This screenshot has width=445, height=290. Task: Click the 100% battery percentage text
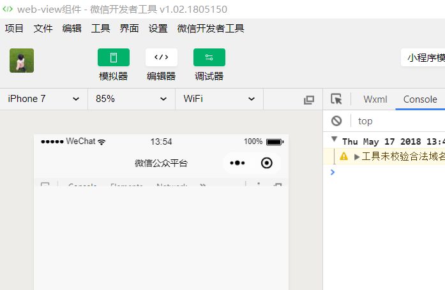click(x=253, y=141)
